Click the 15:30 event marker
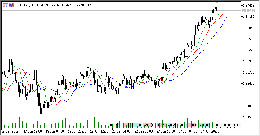 click(x=233, y=125)
